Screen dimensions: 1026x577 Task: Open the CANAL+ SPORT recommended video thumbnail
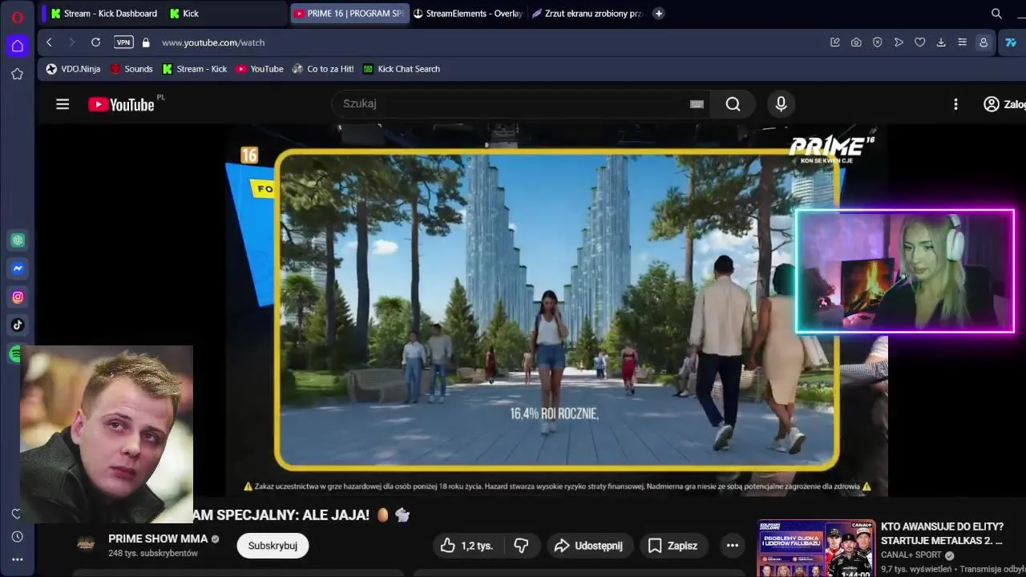(x=816, y=549)
